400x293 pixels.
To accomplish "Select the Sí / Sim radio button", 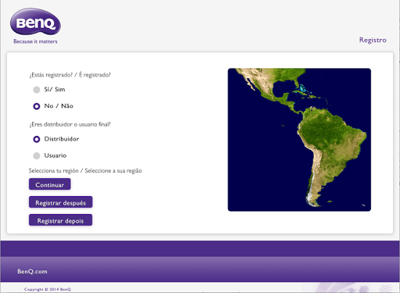I will [37, 90].
